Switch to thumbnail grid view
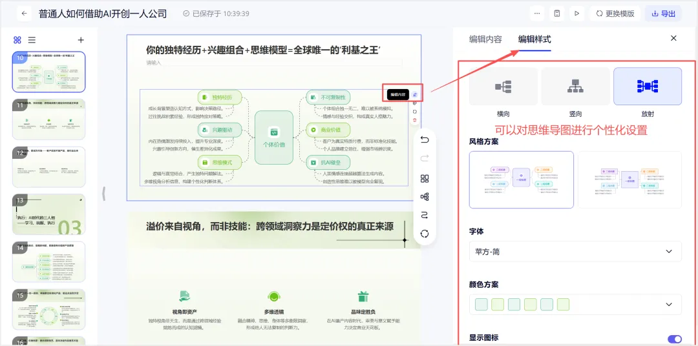 (17, 40)
